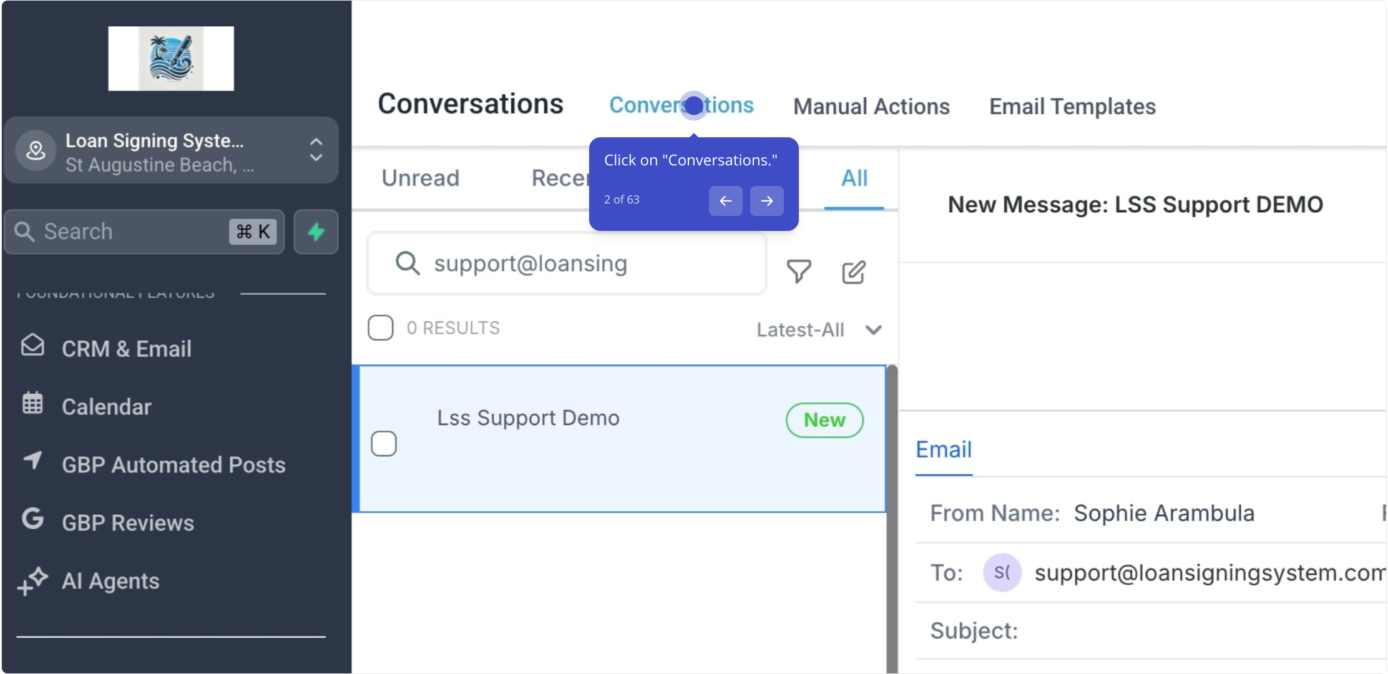Click the conversation search field
This screenshot has width=1388, height=674.
coord(567,263)
